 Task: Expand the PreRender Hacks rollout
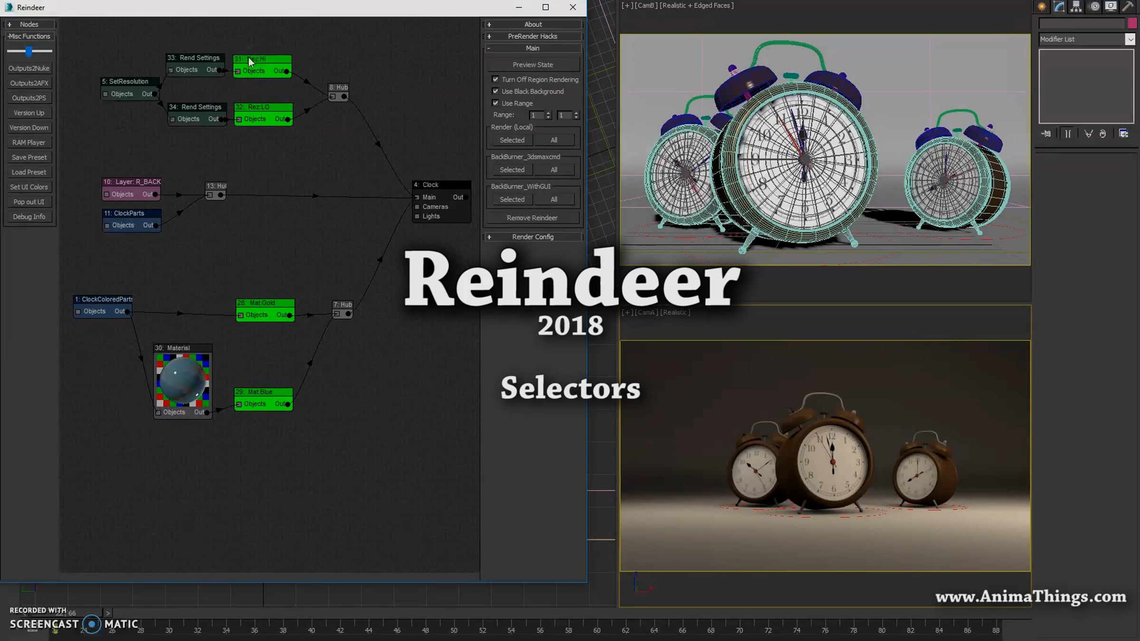point(533,36)
